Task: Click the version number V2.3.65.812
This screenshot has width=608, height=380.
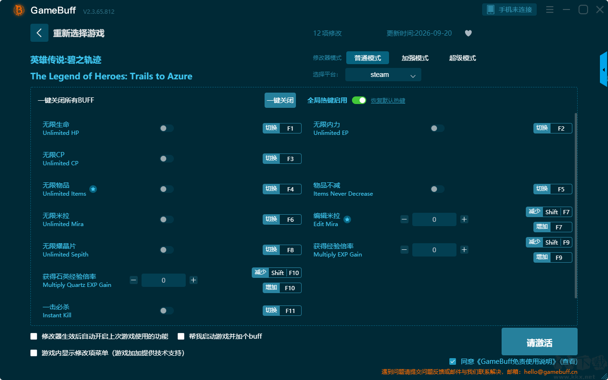Action: click(99, 11)
